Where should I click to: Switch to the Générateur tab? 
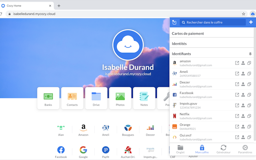tap(223, 149)
